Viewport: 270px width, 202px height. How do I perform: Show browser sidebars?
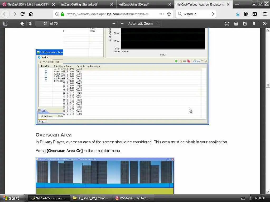pyautogui.click(x=255, y=14)
